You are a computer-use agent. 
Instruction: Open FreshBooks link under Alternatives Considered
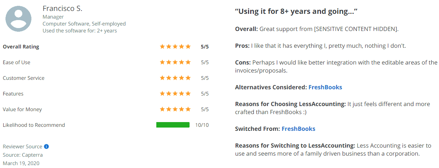[x=325, y=87]
